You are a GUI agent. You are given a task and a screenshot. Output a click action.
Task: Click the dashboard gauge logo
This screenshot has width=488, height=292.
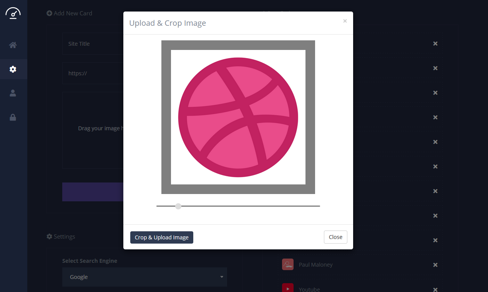pos(13,13)
